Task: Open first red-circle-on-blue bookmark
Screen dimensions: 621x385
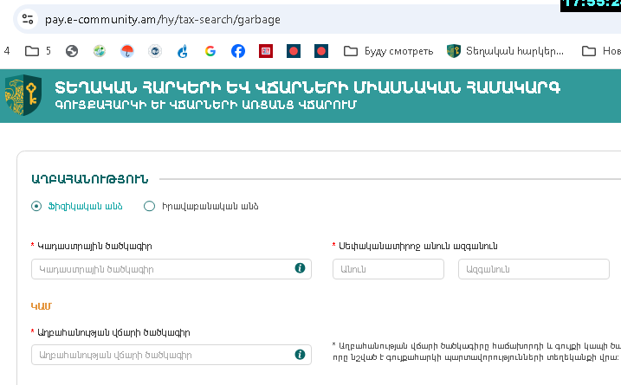Action: (294, 51)
